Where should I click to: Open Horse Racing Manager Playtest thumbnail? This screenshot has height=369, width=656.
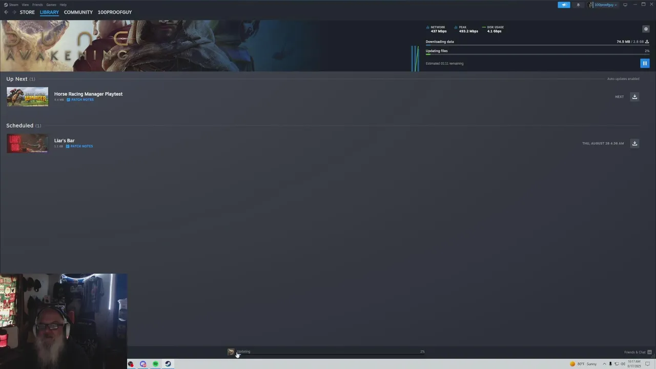[28, 97]
